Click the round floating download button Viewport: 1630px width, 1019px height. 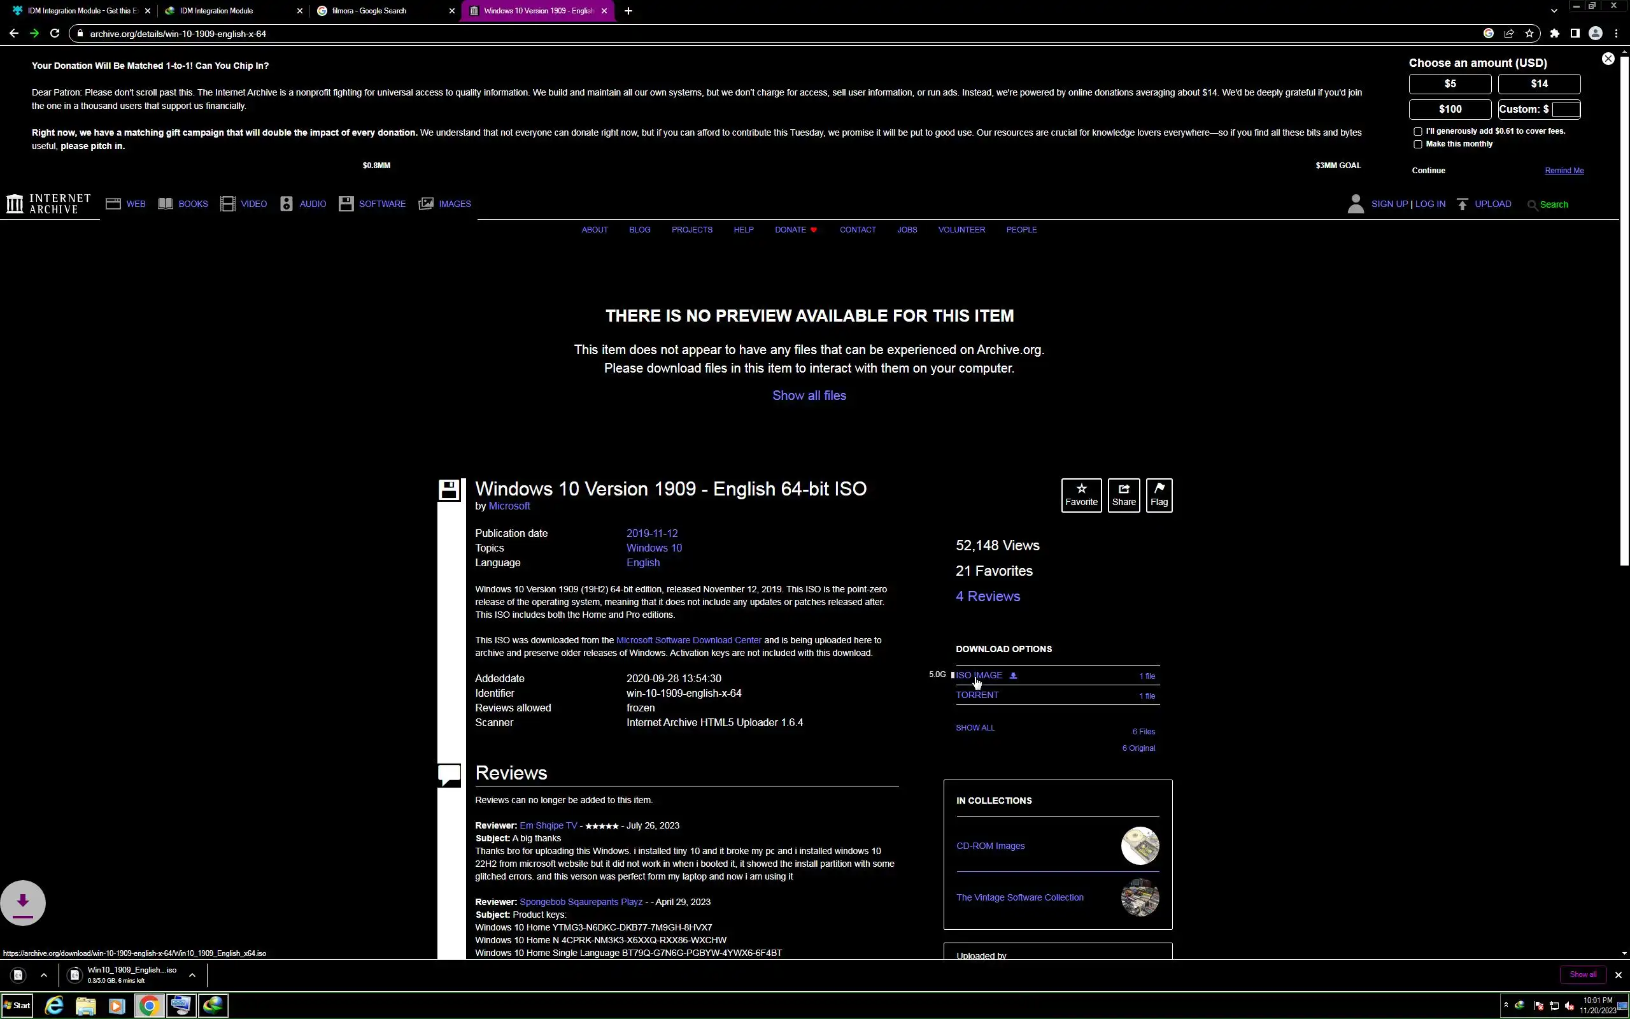[23, 902]
